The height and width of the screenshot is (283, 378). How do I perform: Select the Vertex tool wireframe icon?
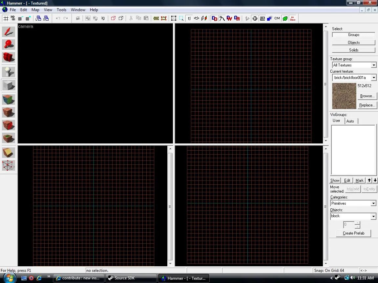click(x=9, y=165)
